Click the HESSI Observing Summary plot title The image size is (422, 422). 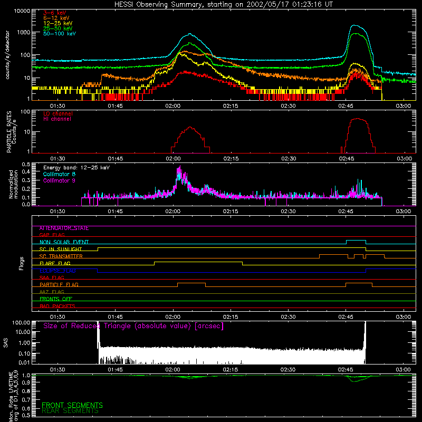coord(224,5)
